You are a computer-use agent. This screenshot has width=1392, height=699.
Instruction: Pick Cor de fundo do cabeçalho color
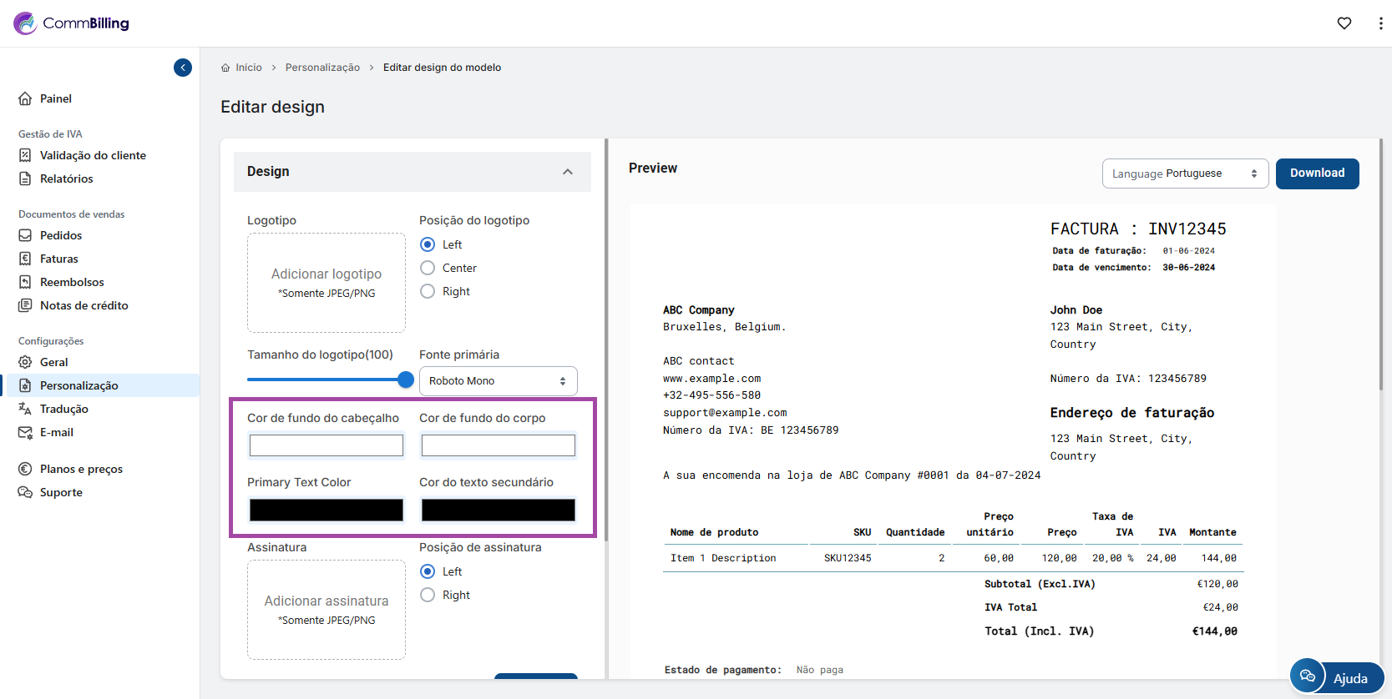tap(326, 445)
